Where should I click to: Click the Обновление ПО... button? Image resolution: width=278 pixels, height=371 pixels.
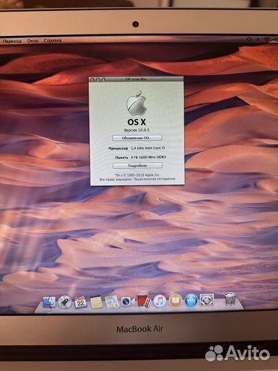[137, 138]
